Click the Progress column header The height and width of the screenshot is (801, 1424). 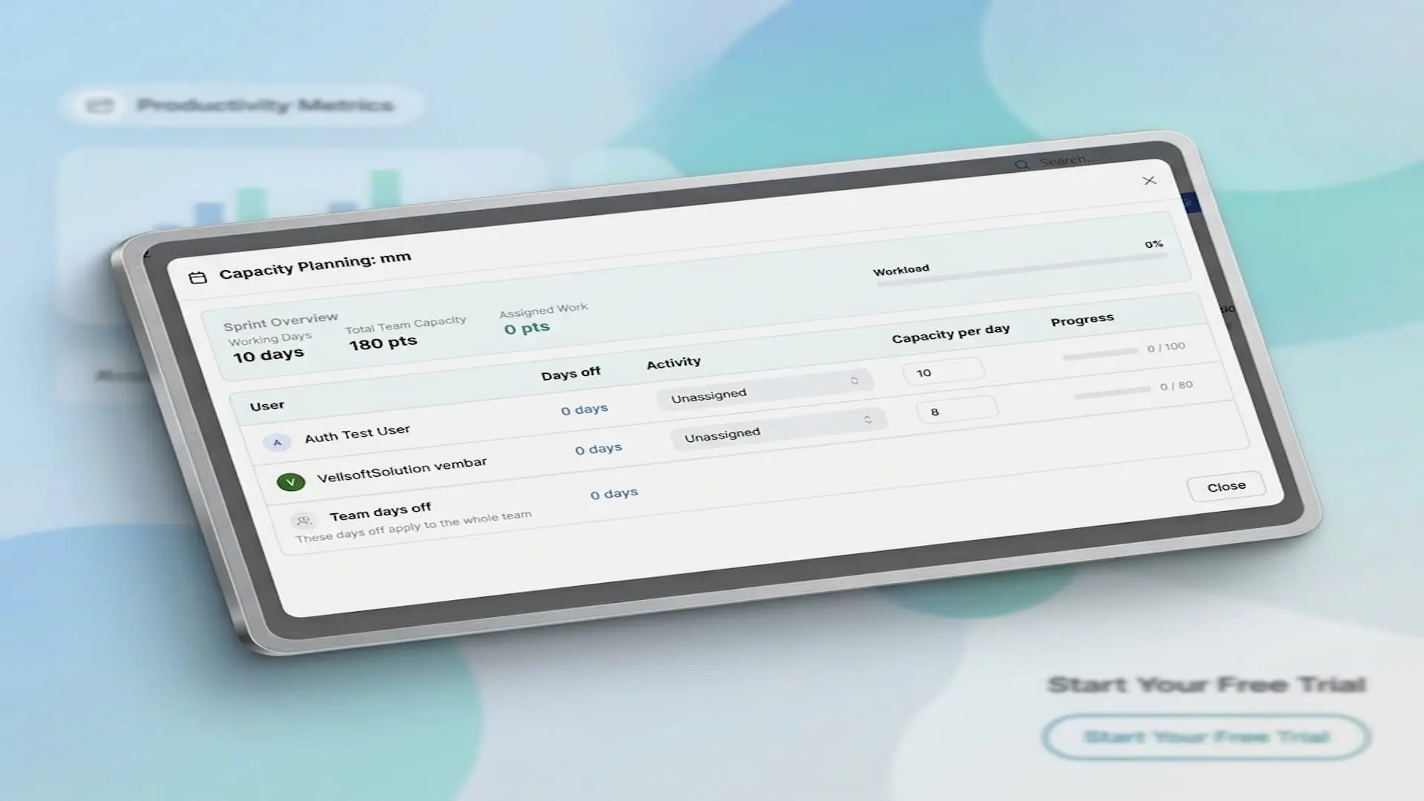(x=1082, y=320)
